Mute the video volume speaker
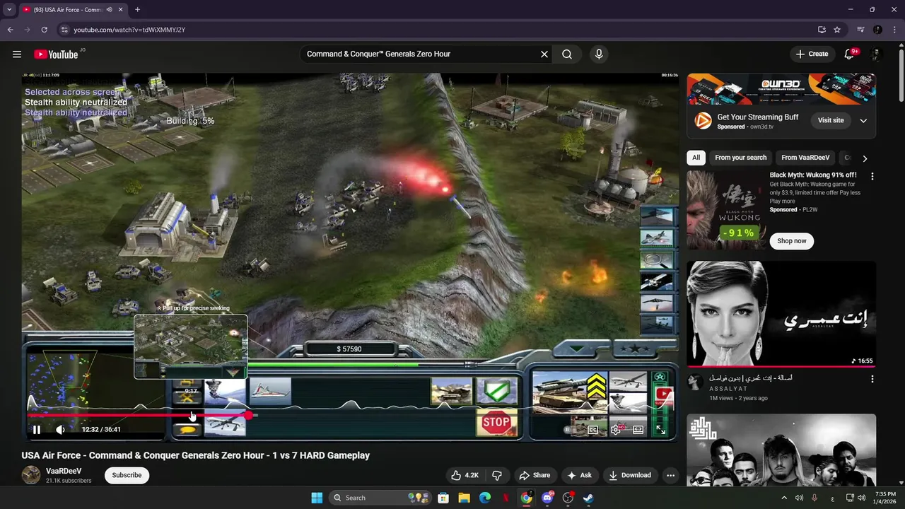The width and height of the screenshot is (905, 509). click(x=61, y=429)
